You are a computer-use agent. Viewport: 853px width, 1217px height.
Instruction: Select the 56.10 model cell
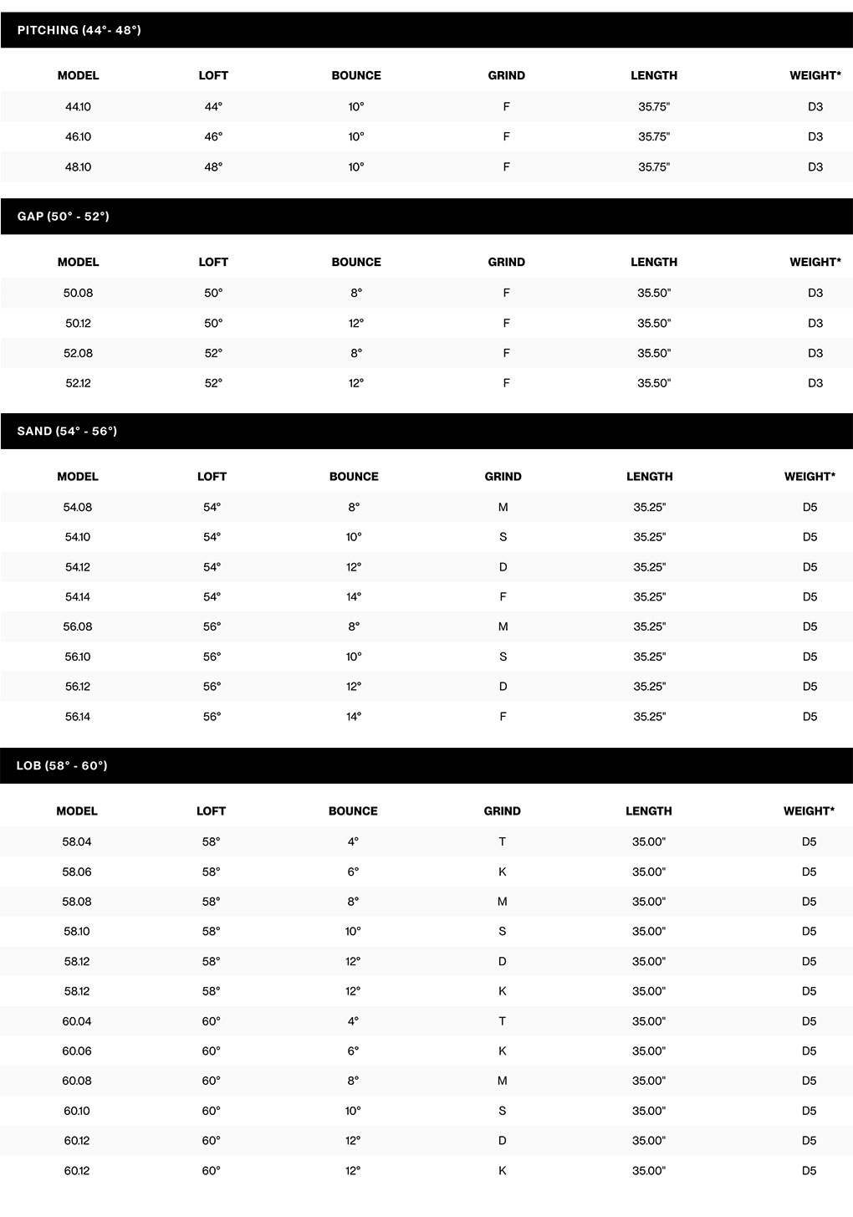tap(78, 657)
